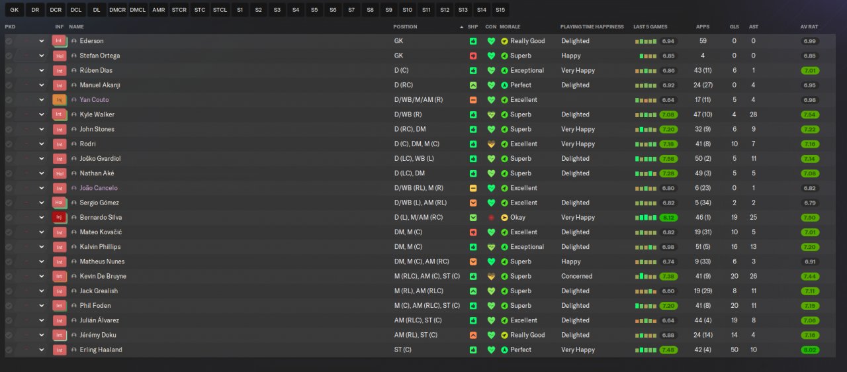This screenshot has height=372, width=847.
Task: Open the dropdown arrow for Mateo Kovačić
Action: [41, 232]
